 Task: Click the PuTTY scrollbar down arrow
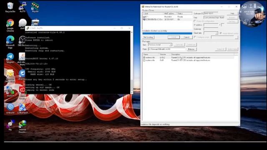(132, 92)
